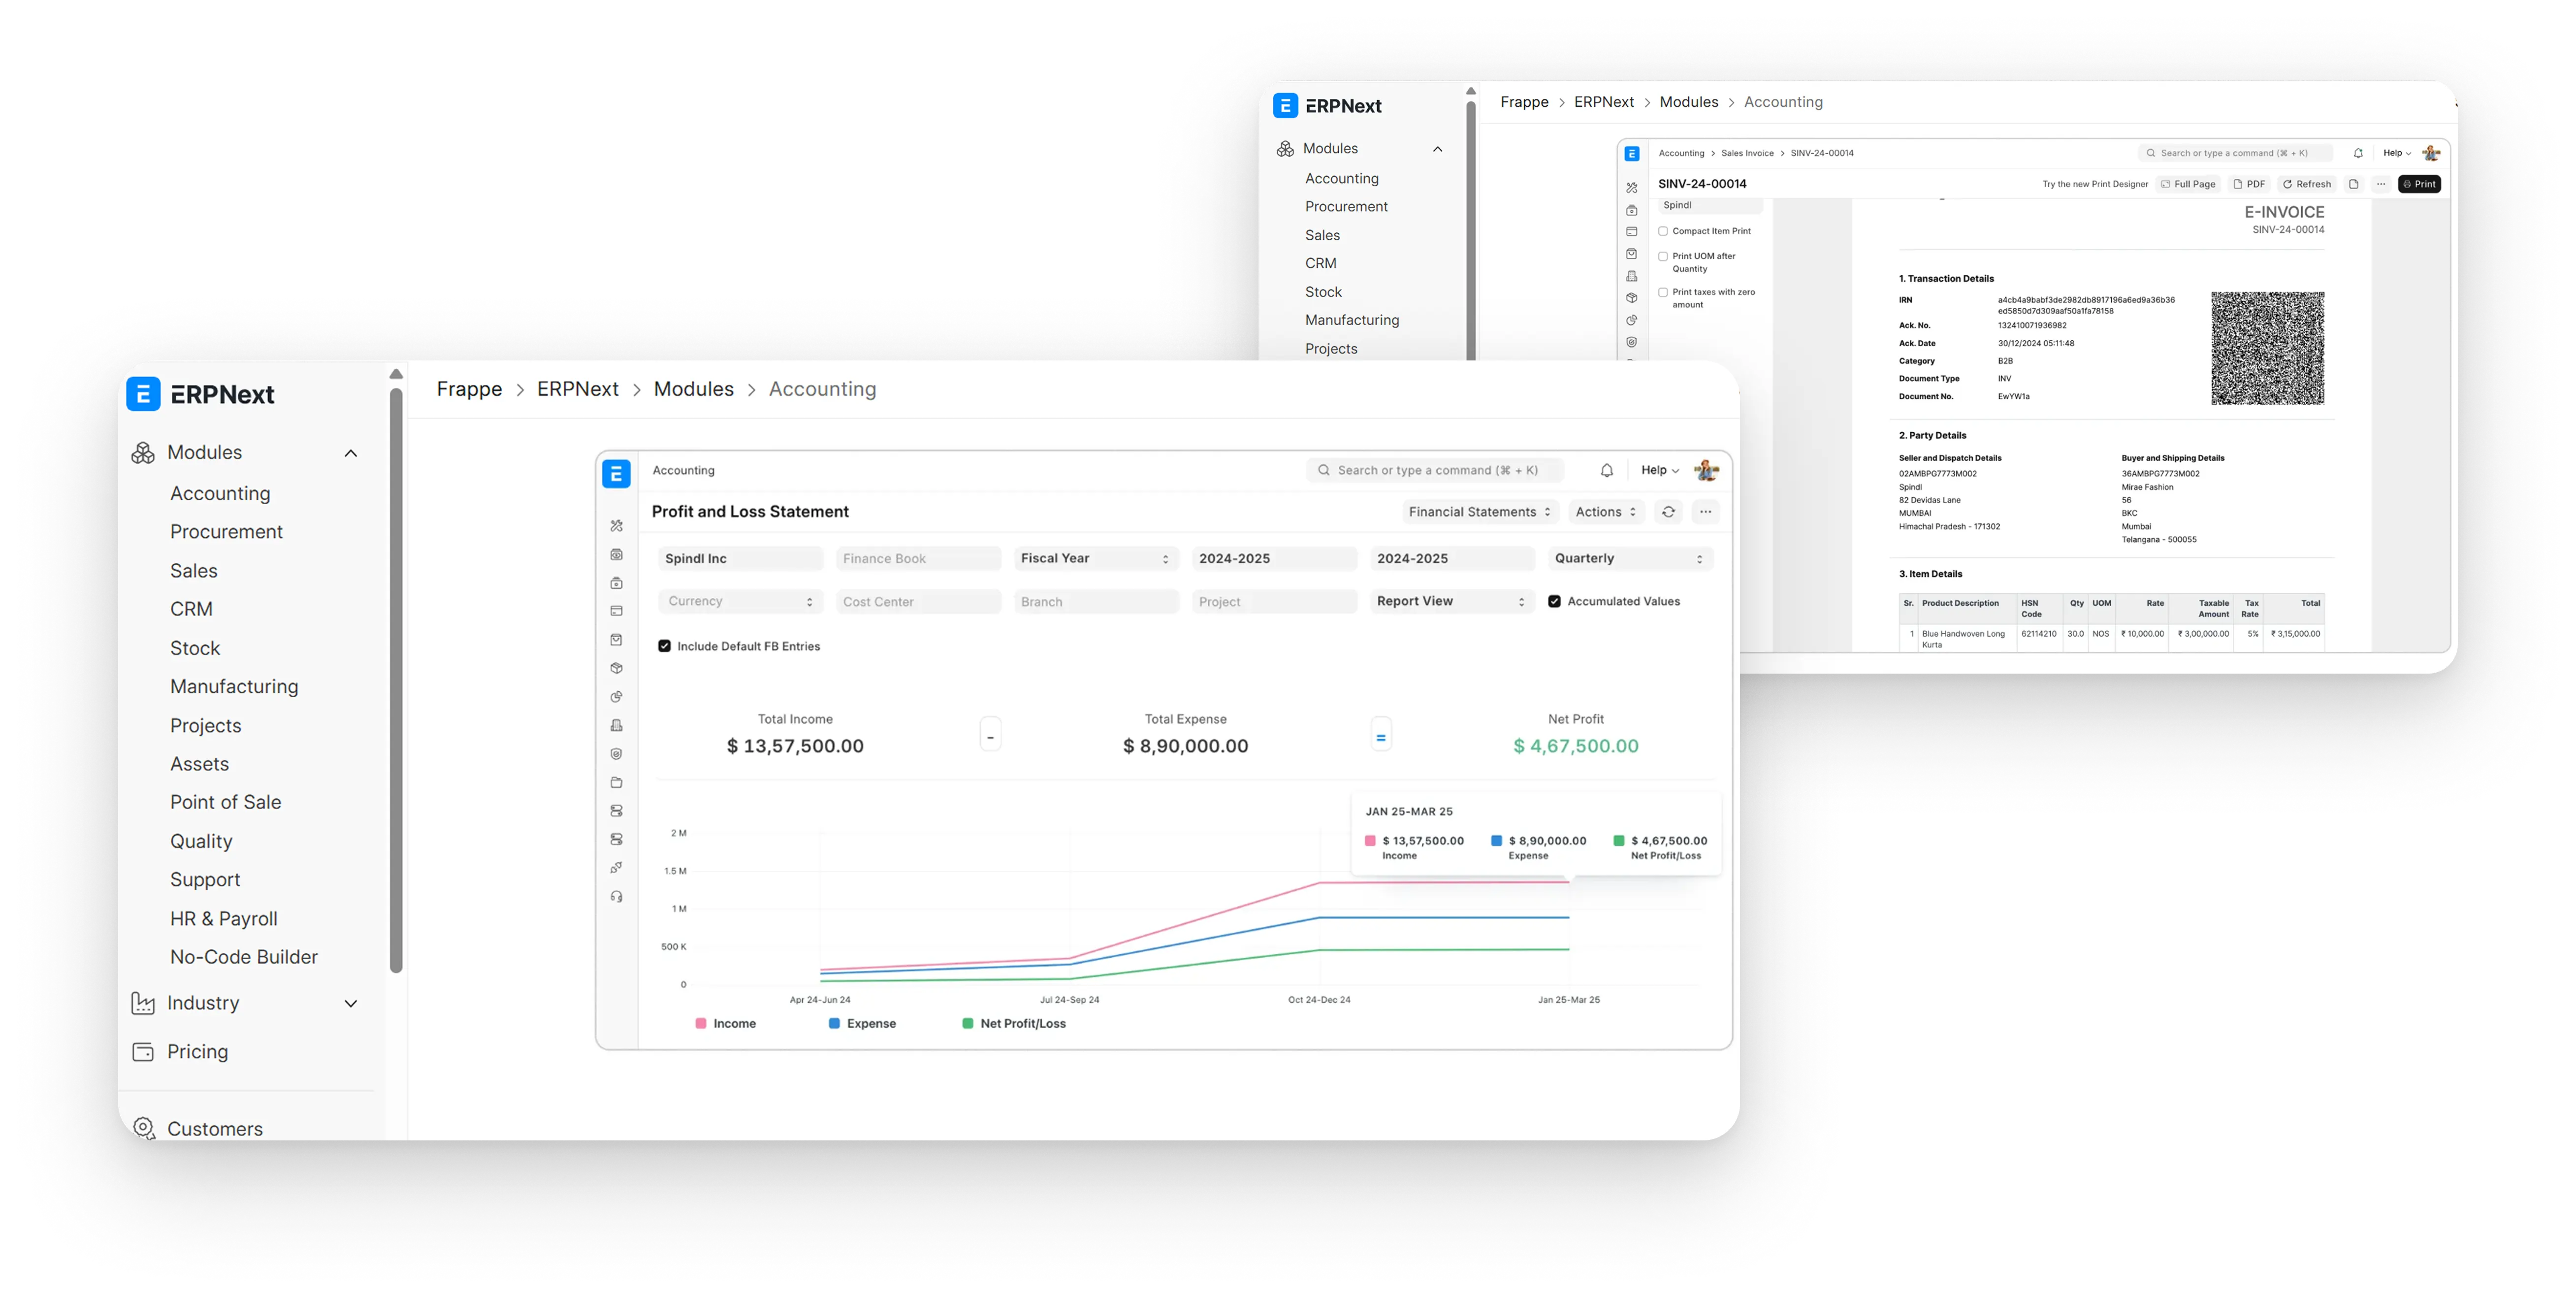This screenshot has width=2576, height=1297.
Task: Click the blue E icon beside Accounting
Action: click(616, 473)
